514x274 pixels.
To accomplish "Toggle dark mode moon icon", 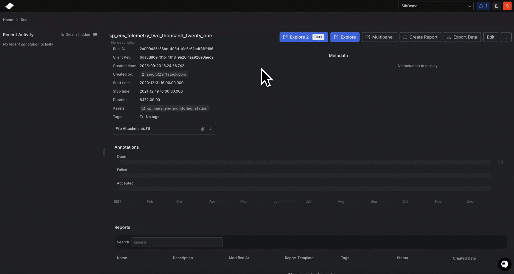I will pyautogui.click(x=496, y=6).
